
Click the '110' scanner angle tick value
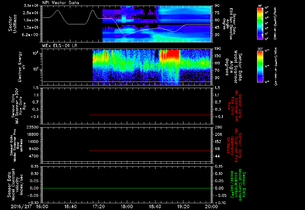point(218,63)
